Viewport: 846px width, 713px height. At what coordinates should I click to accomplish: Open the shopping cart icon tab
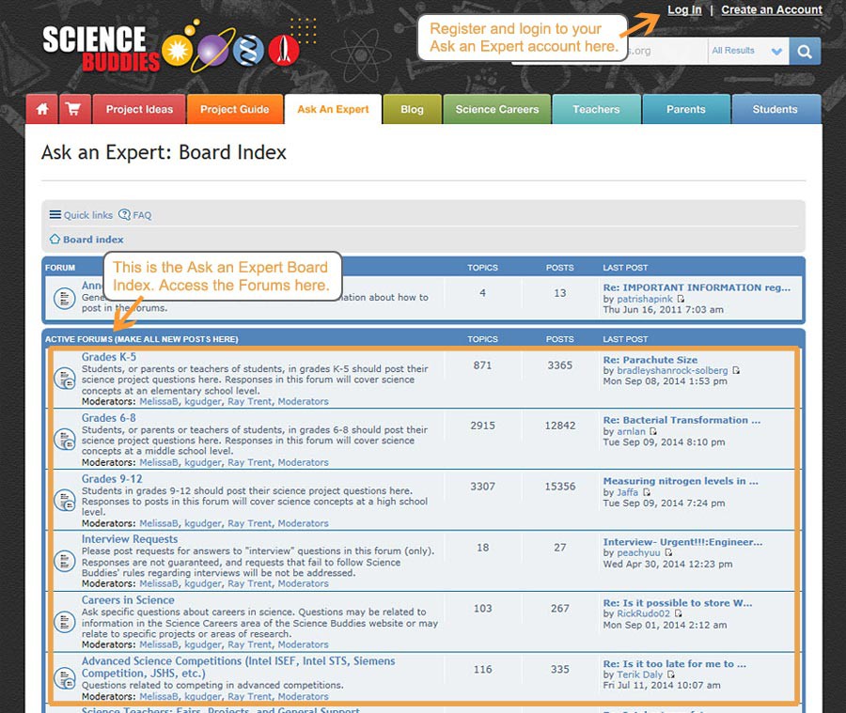(73, 110)
